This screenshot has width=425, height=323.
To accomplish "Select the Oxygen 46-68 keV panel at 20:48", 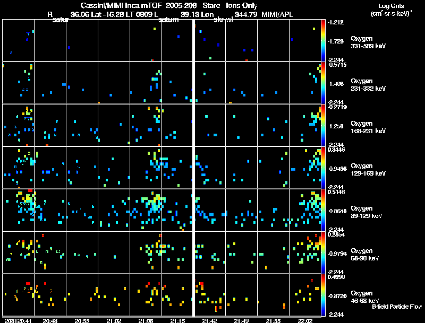I will (x=50, y=295).
